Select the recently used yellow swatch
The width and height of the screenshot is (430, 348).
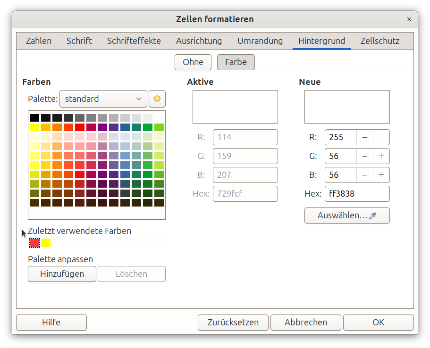(x=46, y=243)
